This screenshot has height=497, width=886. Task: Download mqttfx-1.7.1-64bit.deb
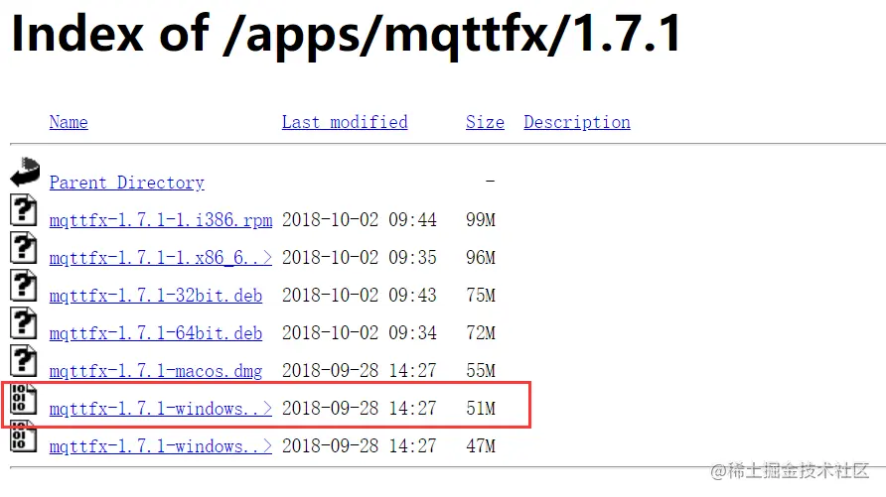click(x=155, y=333)
